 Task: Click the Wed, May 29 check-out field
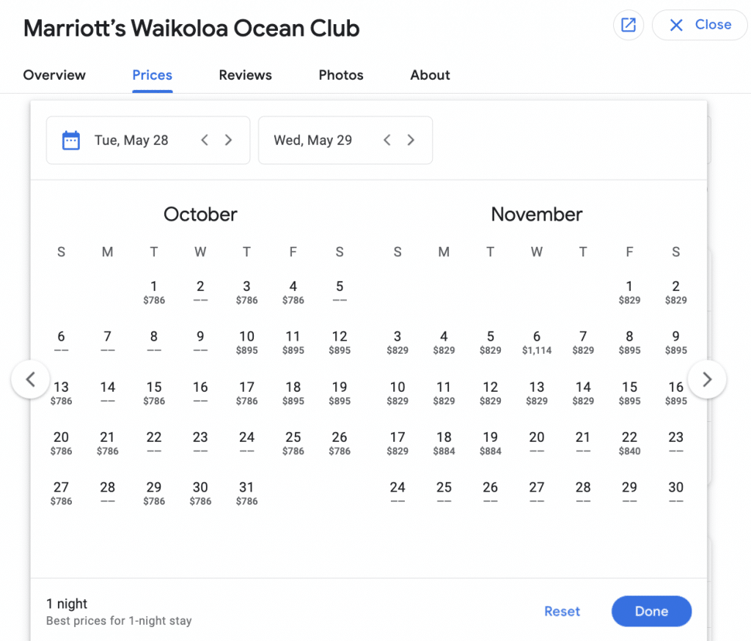click(313, 141)
